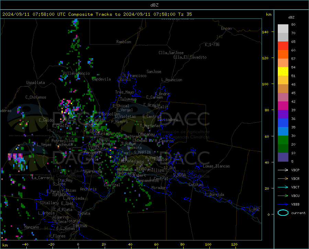The height and width of the screenshot is (249, 309).
Task: Pick the orange 57 dBZ color swatch
Action: pos(283,54)
